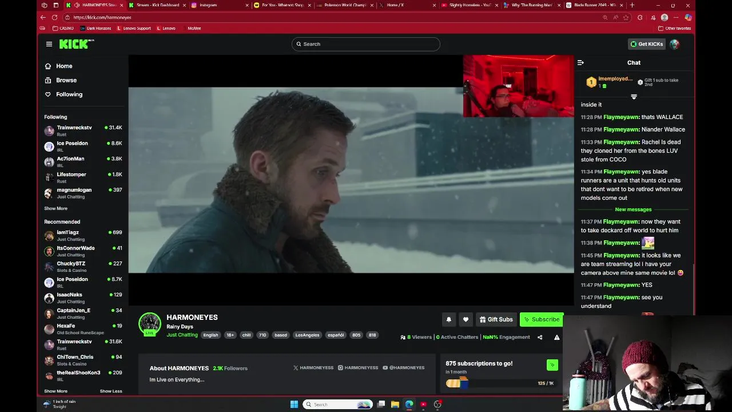Click the Gift Subs button
The height and width of the screenshot is (412, 732).
tap(496, 319)
